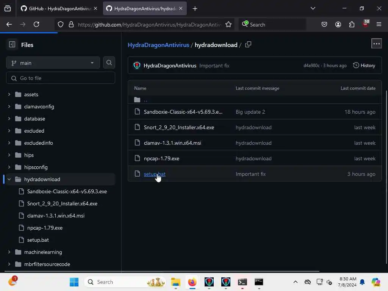Close the HydraDragonAntivirus/hydradownload tab
Screen dimensions: 388x291
[181, 8]
